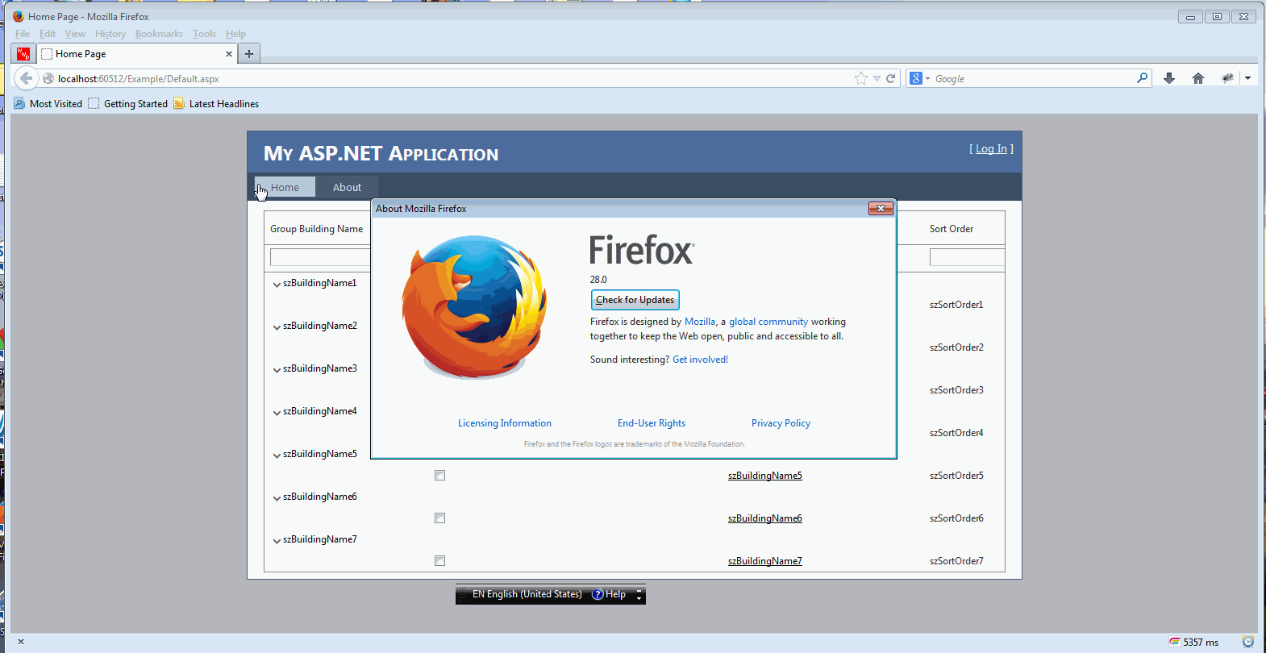The image size is (1266, 653).
Task: Open the underlined szBuildingName7 link
Action: coord(765,561)
